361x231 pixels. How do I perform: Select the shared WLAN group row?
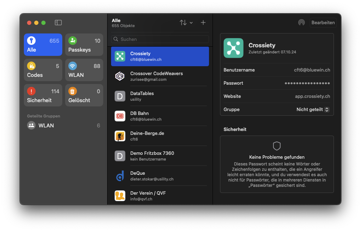63,125
